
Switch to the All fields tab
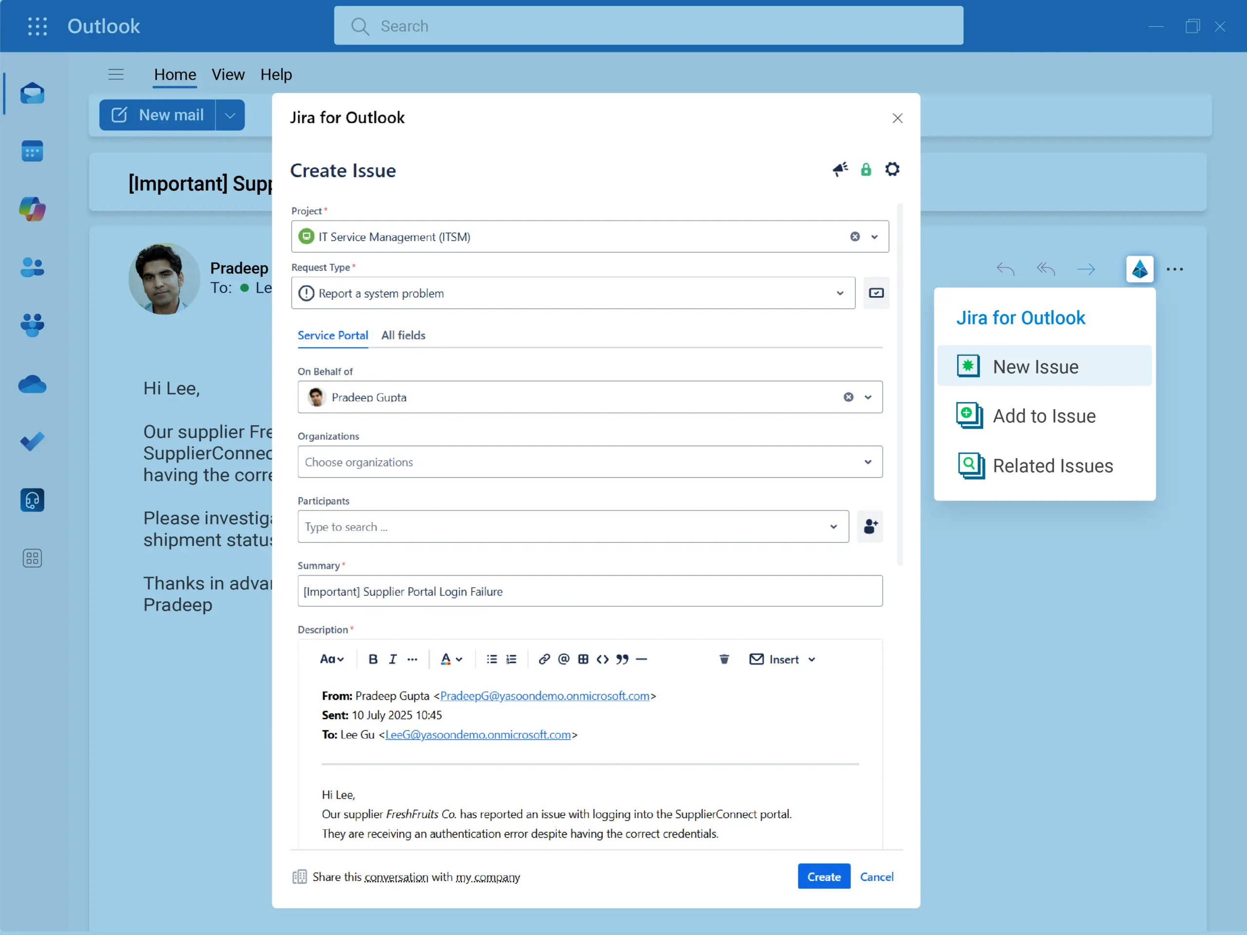(x=403, y=336)
